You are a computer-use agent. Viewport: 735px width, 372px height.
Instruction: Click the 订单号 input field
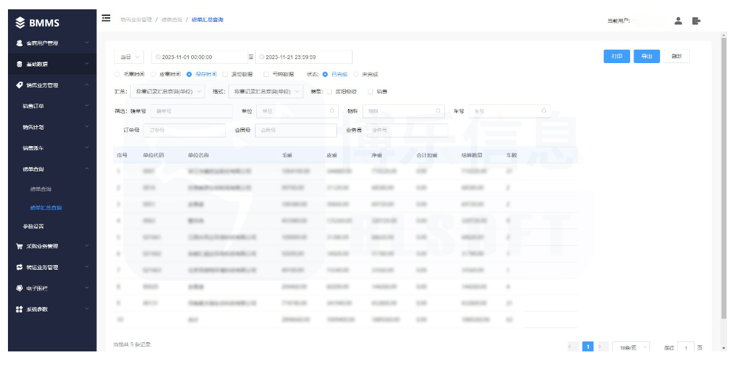click(x=184, y=130)
